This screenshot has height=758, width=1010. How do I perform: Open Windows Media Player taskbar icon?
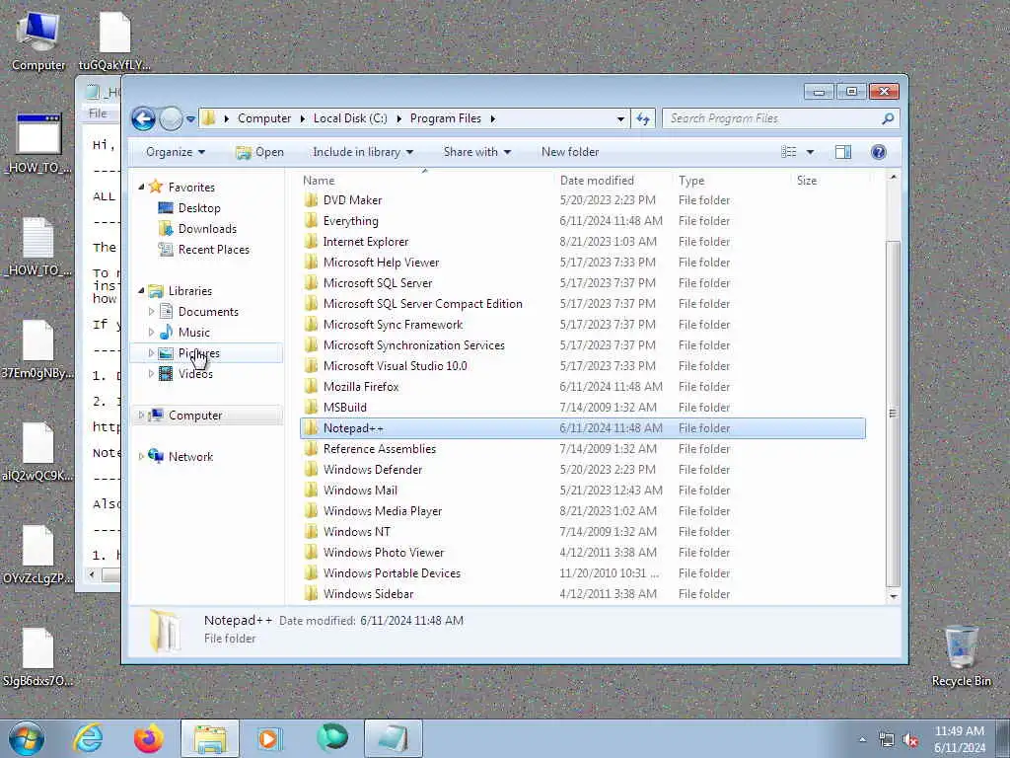click(x=270, y=738)
